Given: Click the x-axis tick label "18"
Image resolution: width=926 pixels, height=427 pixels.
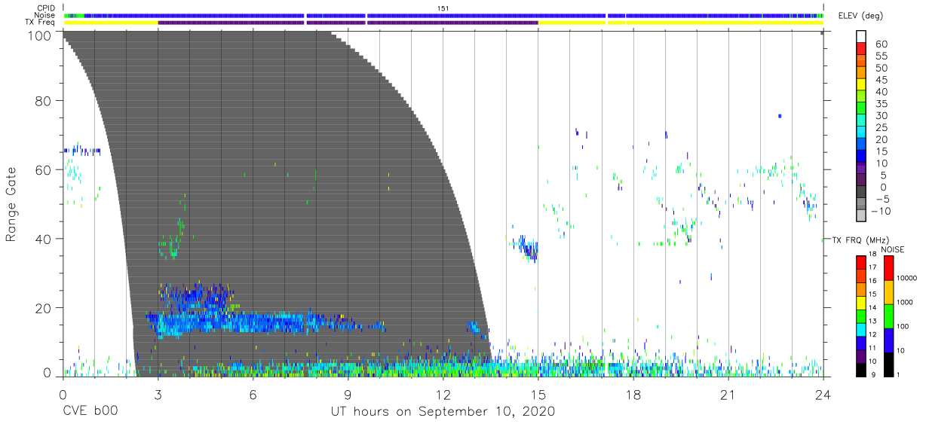Looking at the screenshot, I should point(633,394).
